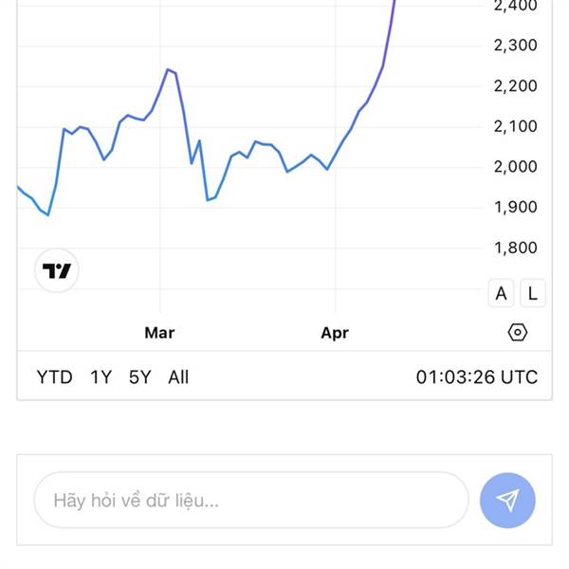Image resolution: width=569 pixels, height=569 pixels.
Task: Click the 1,900 price axis label
Action: (515, 208)
